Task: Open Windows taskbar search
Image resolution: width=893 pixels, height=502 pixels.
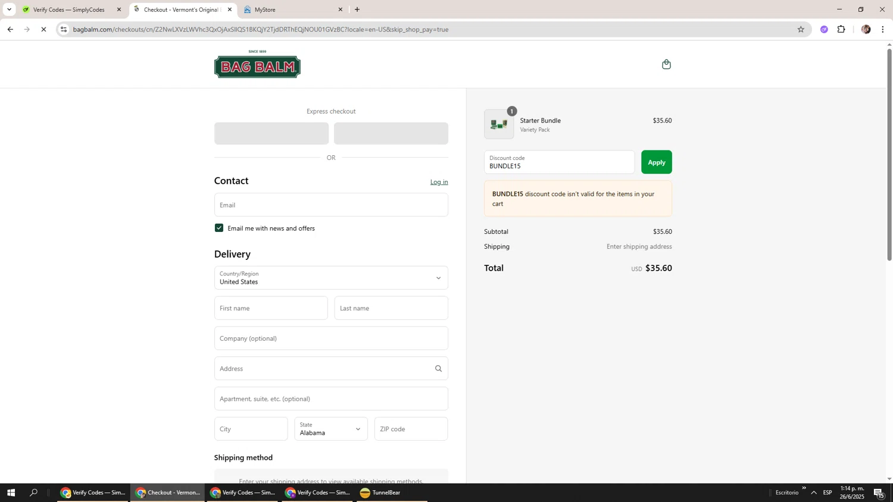Action: pos(34,492)
